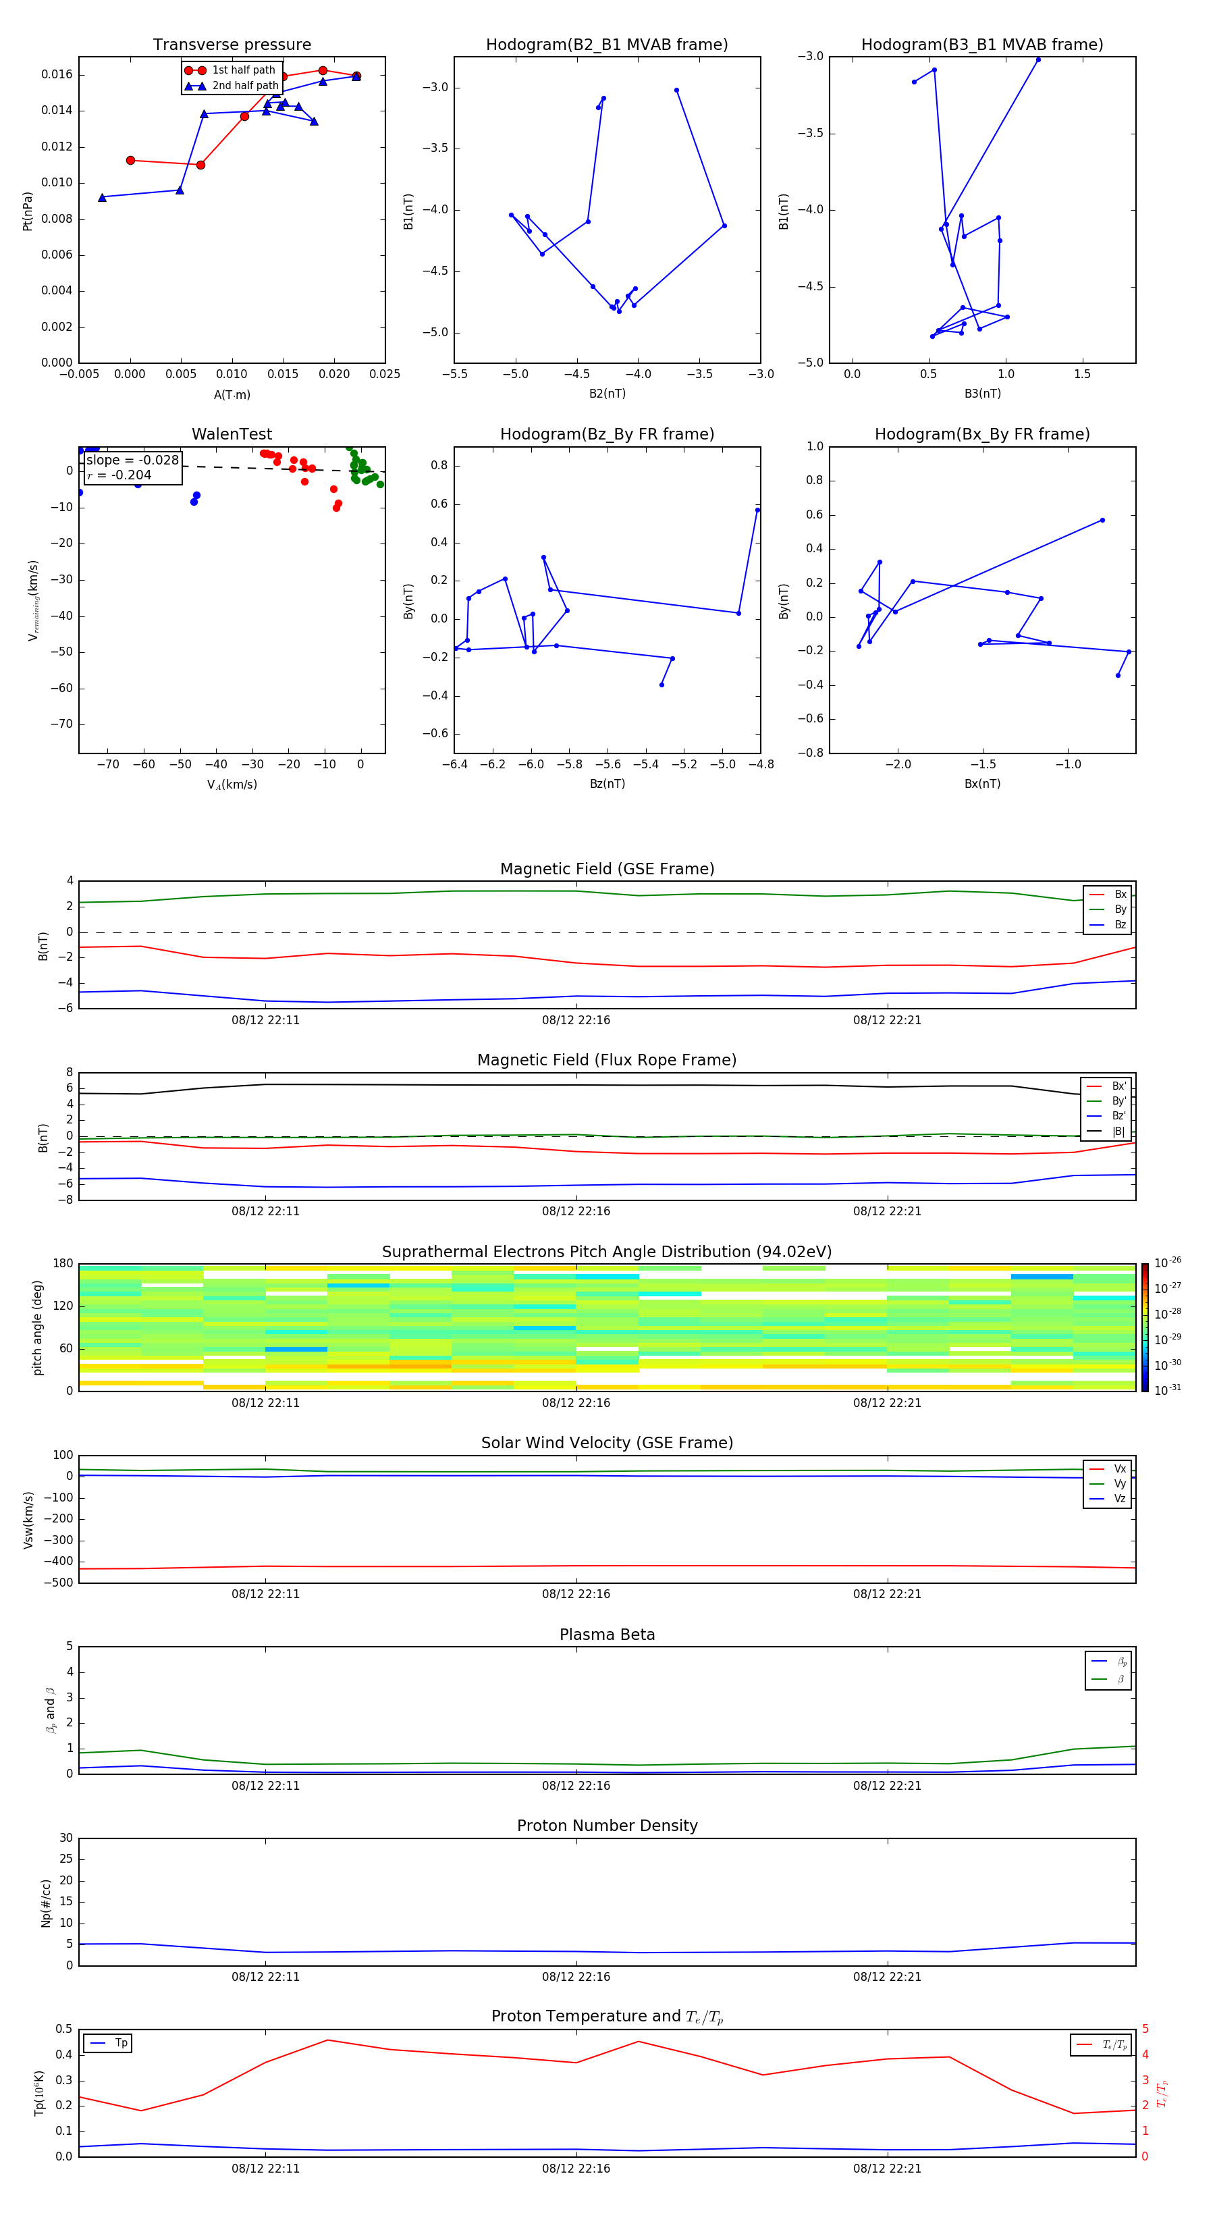Click the "Proton Number Density" title
Screen dimensions: 1215x2228
point(607,1826)
